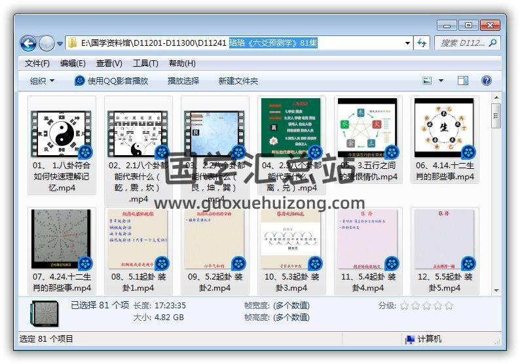Select video 07、4.24.十二生肖的那些事 thumbnail
Image resolution: width=520 pixels, height=364 pixels.
(x=61, y=239)
